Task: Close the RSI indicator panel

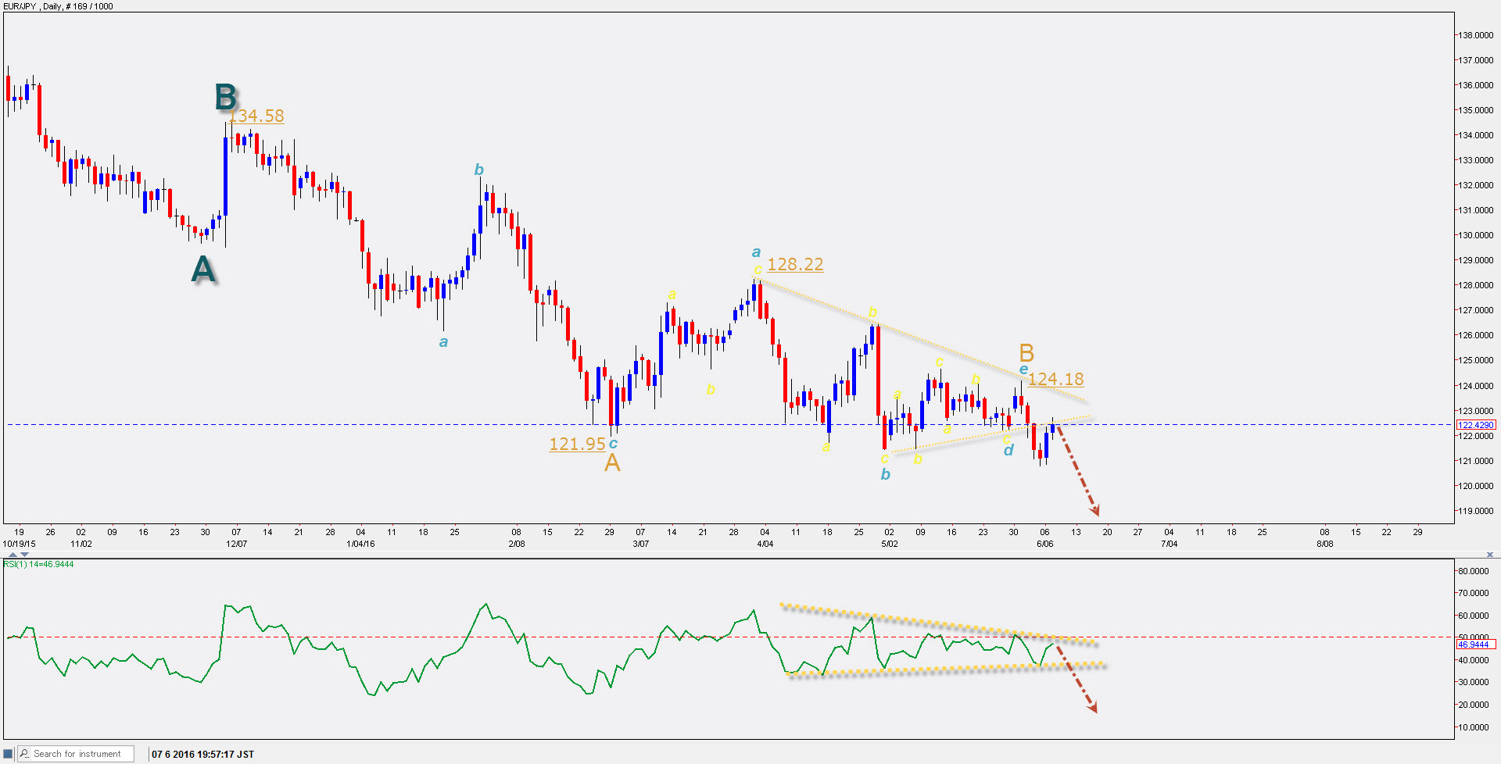Action: pos(1490,555)
